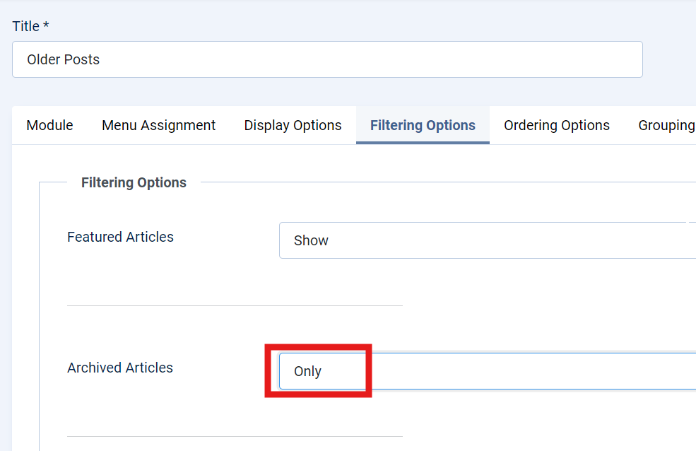Click the Title * field label

coord(30,26)
